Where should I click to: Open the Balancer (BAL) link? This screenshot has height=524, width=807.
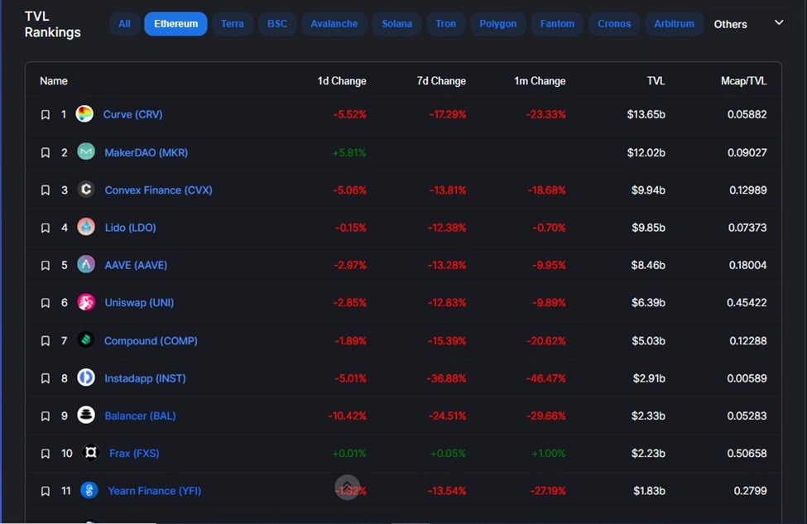(x=140, y=416)
